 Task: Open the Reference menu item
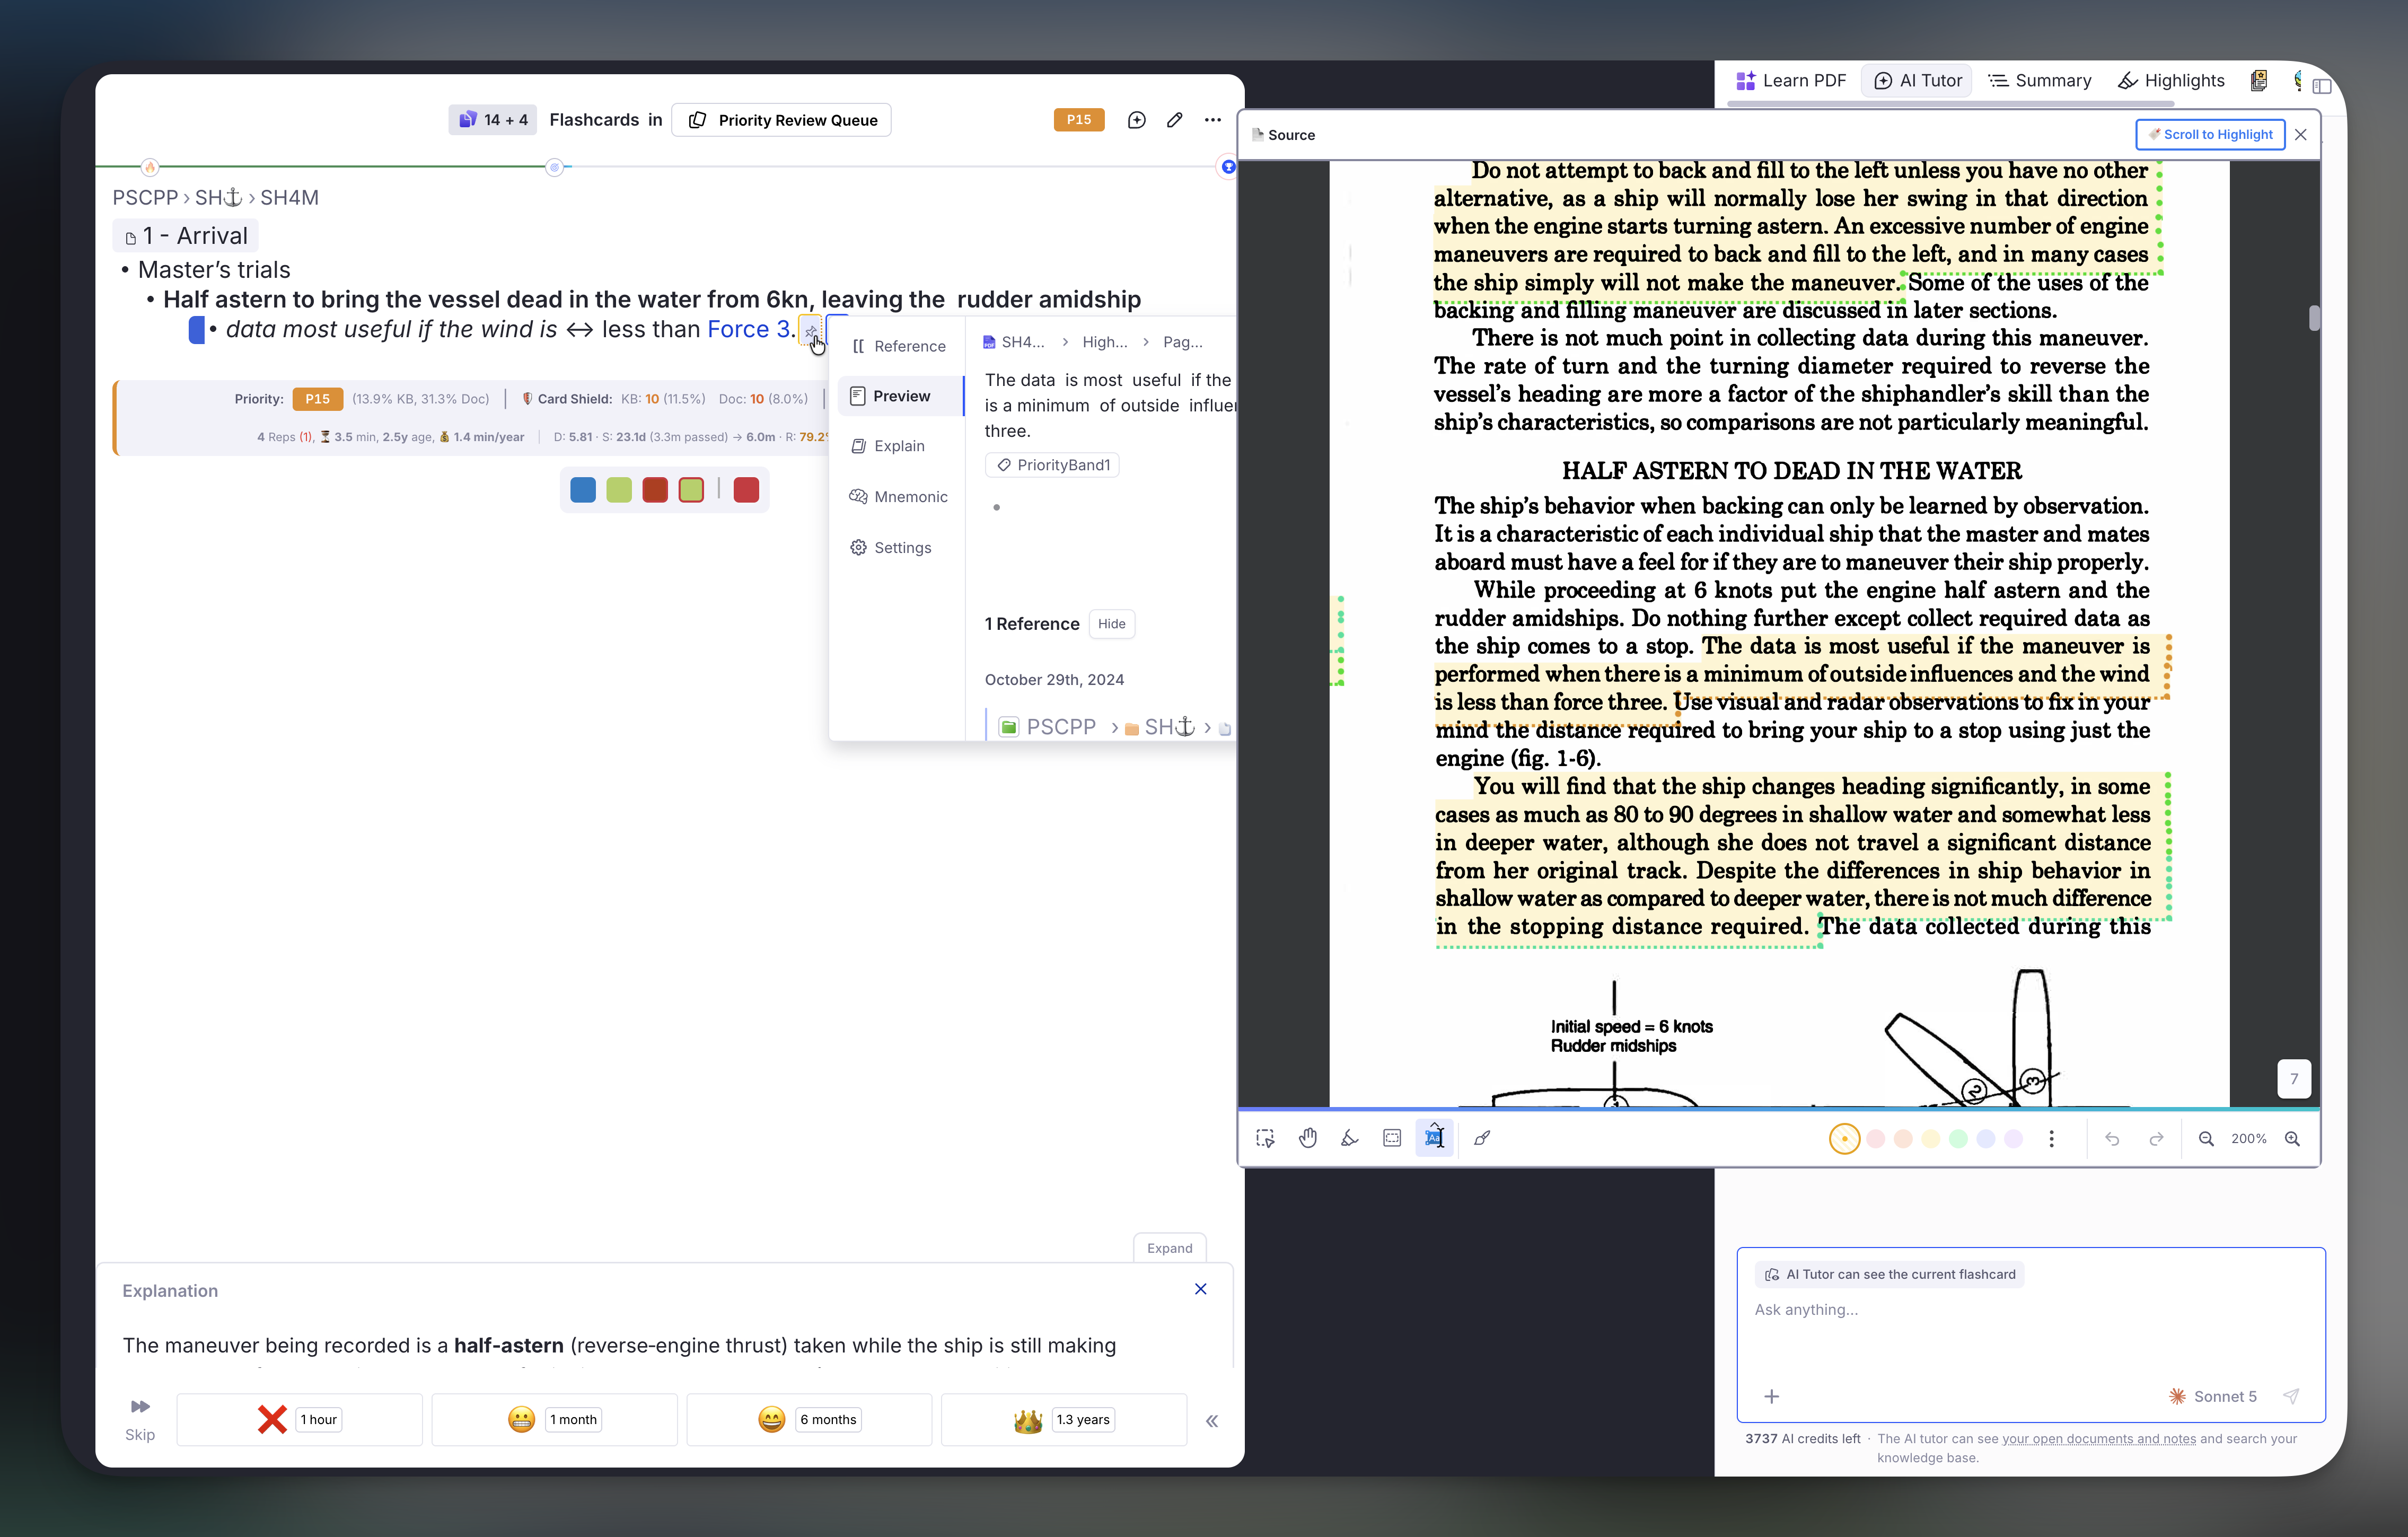(x=898, y=346)
